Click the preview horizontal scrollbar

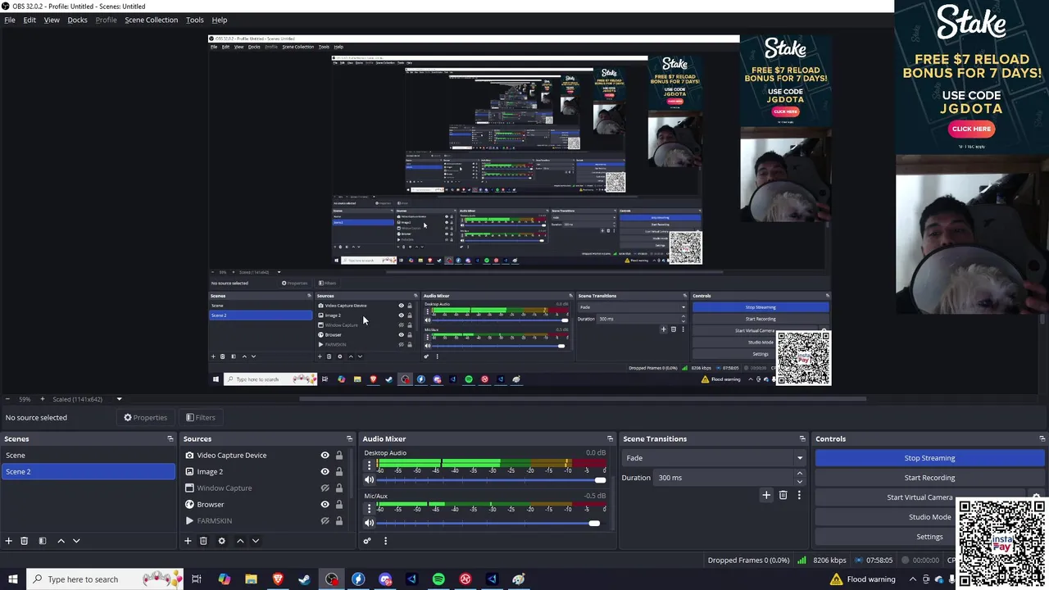tap(582, 399)
